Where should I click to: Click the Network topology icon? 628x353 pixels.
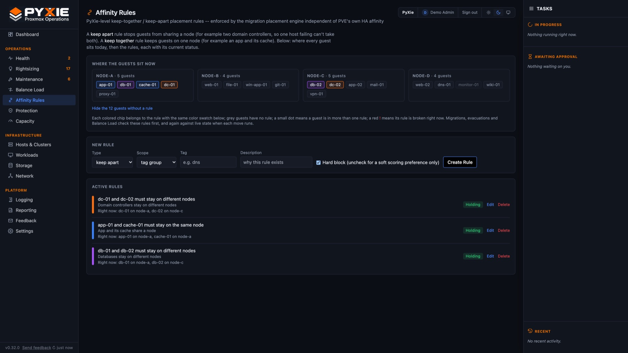(10, 176)
